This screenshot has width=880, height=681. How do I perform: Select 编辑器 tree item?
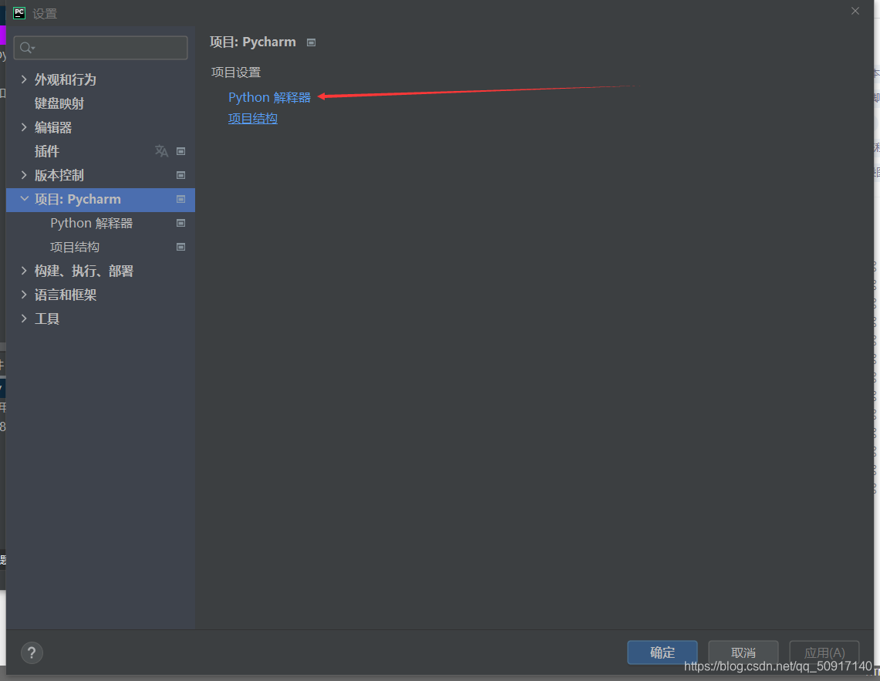tap(52, 127)
